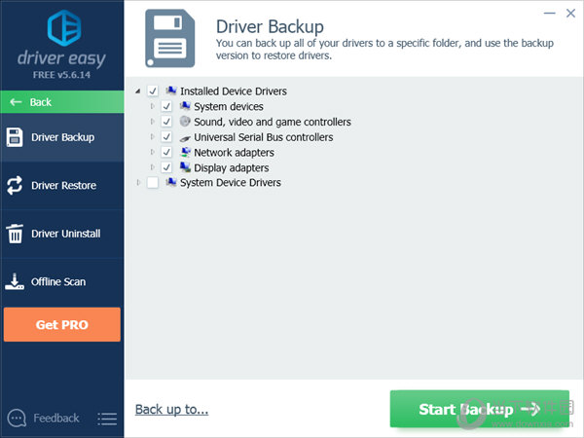This screenshot has height=438, width=584.
Task: Open the Back up to... link
Action: pos(171,410)
